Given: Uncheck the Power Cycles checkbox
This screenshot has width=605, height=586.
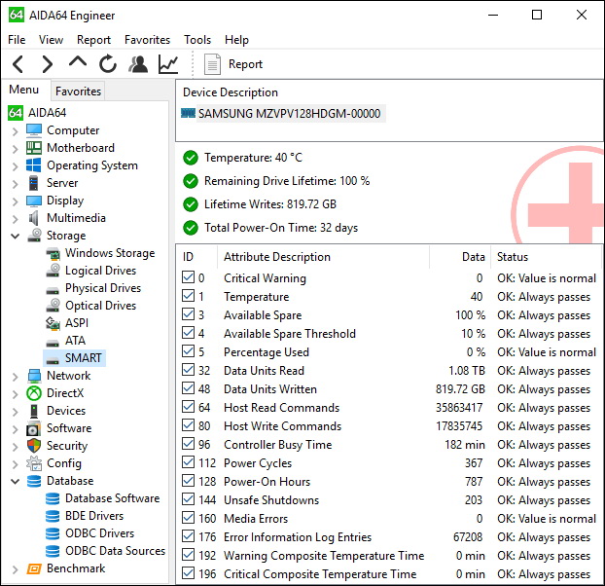Looking at the screenshot, I should [x=188, y=462].
